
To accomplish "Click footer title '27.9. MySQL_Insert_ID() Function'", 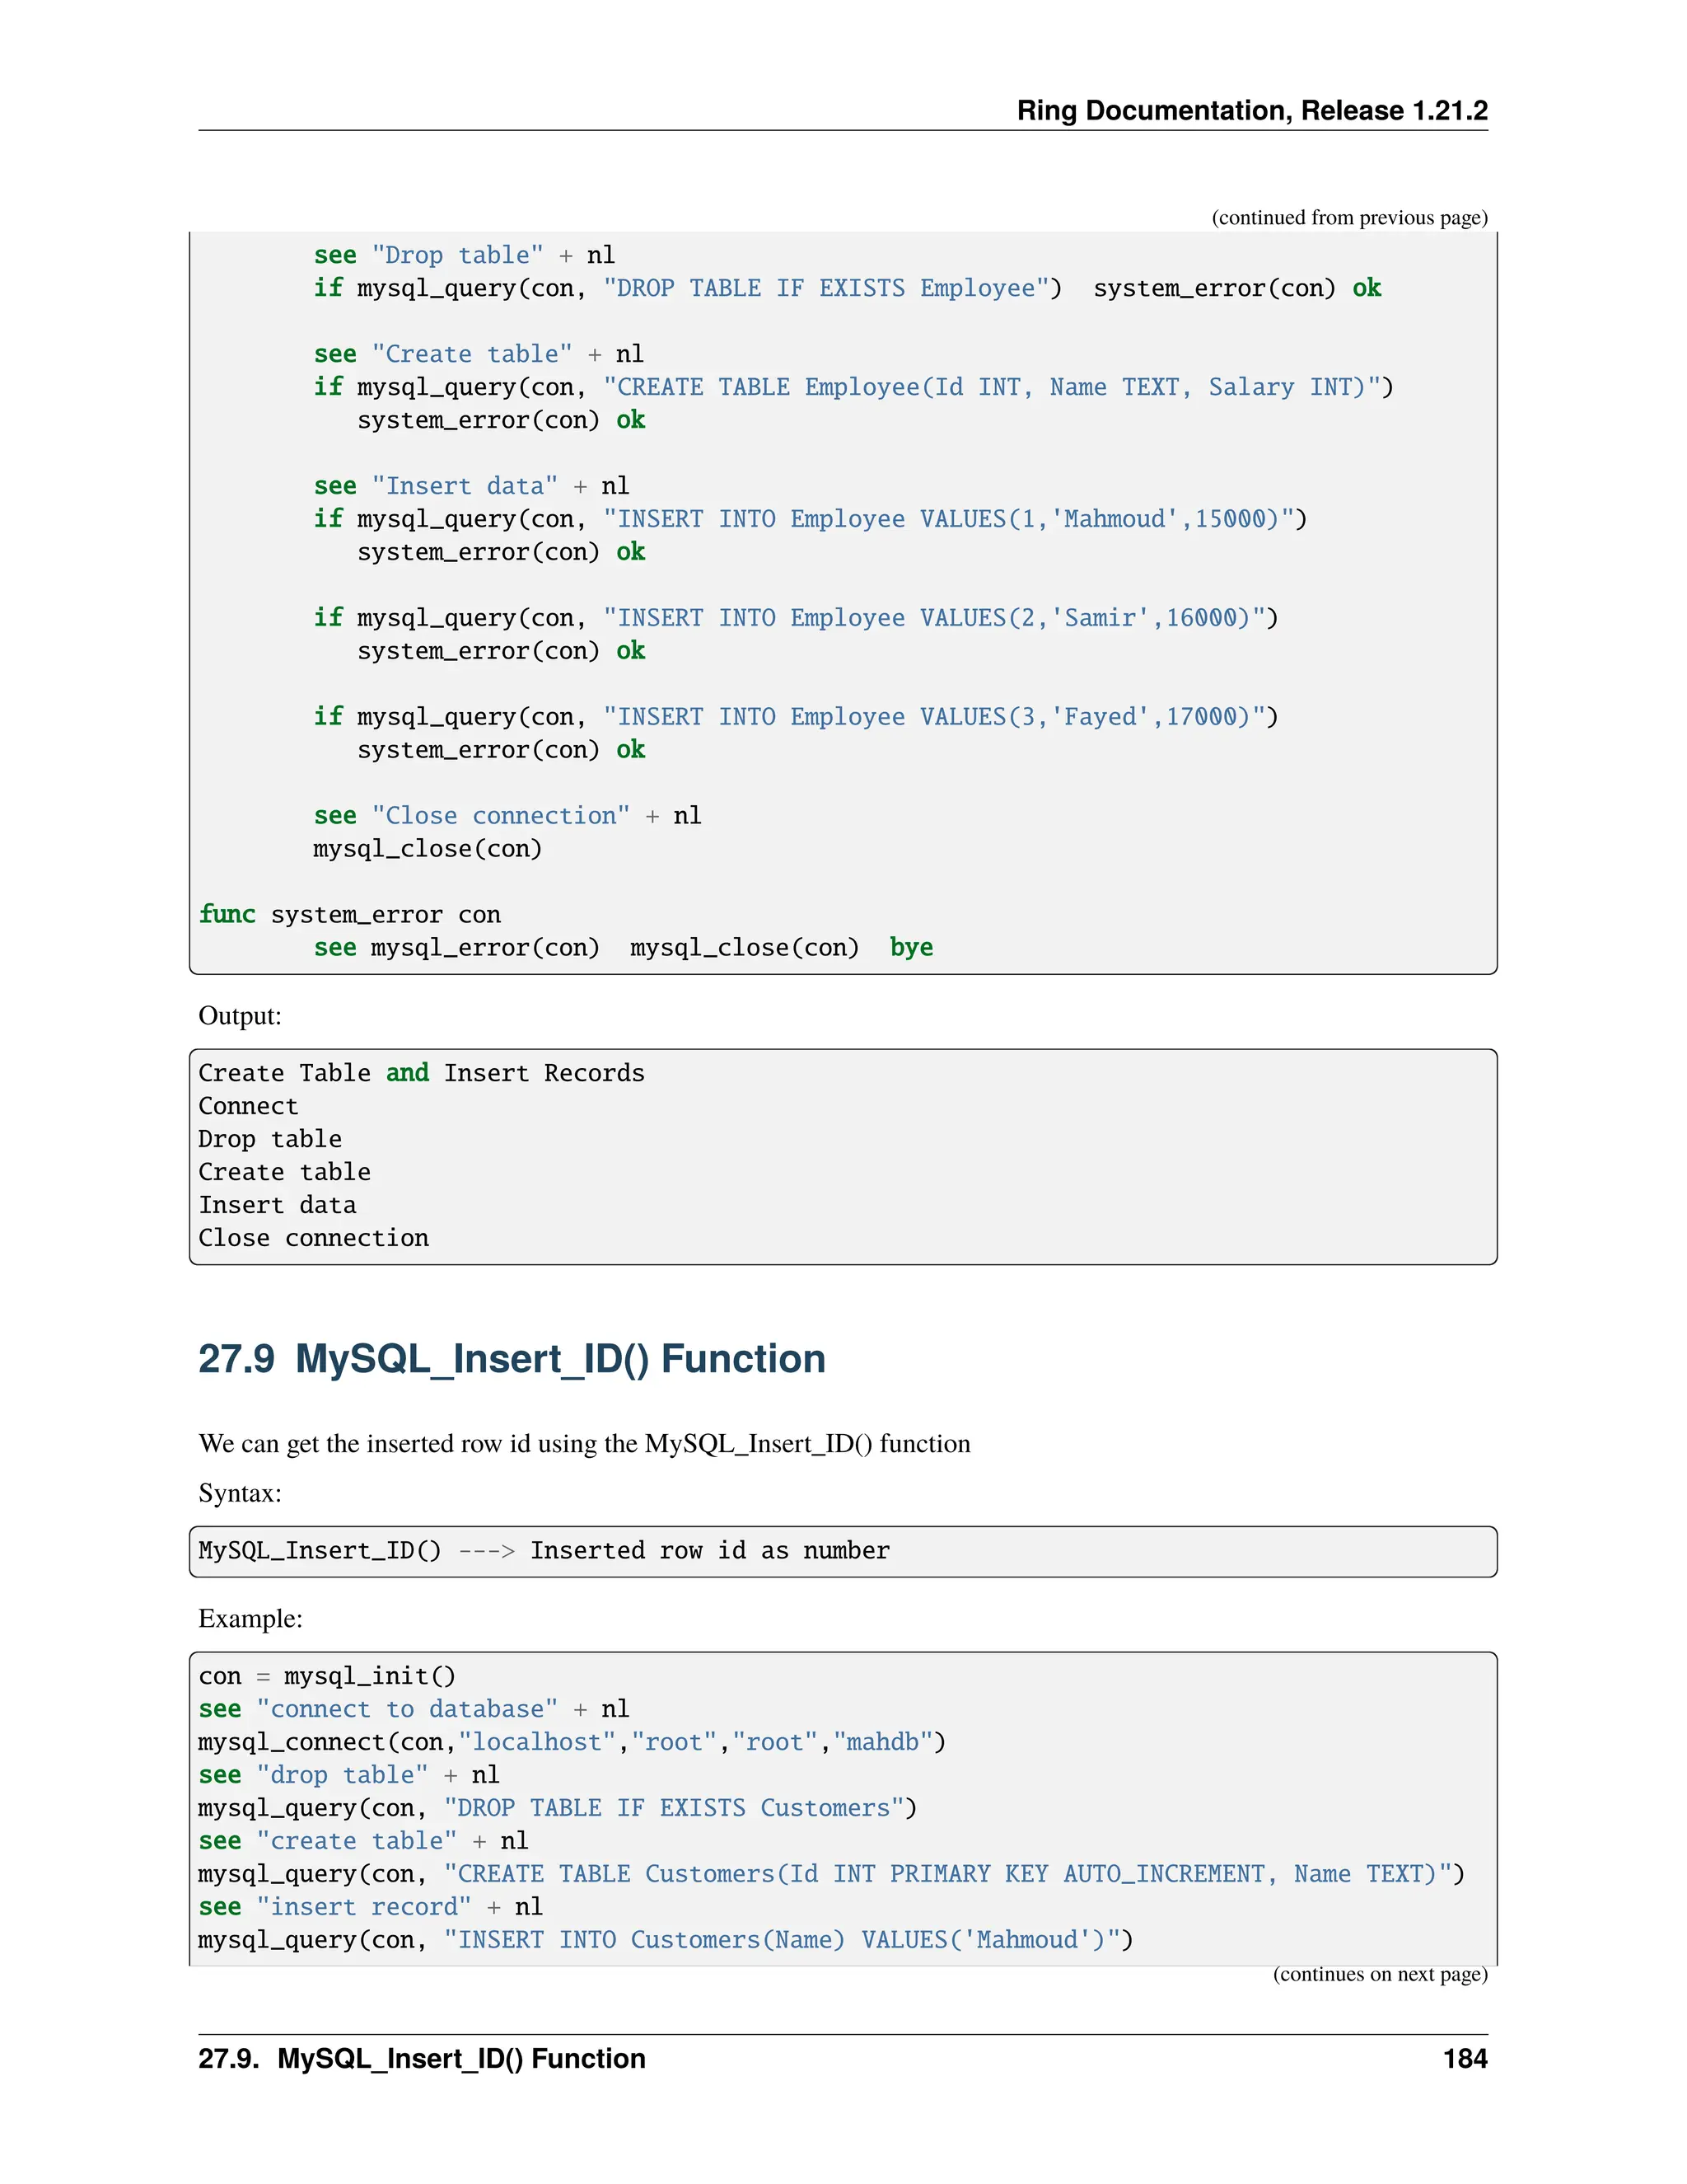I will [x=422, y=2059].
